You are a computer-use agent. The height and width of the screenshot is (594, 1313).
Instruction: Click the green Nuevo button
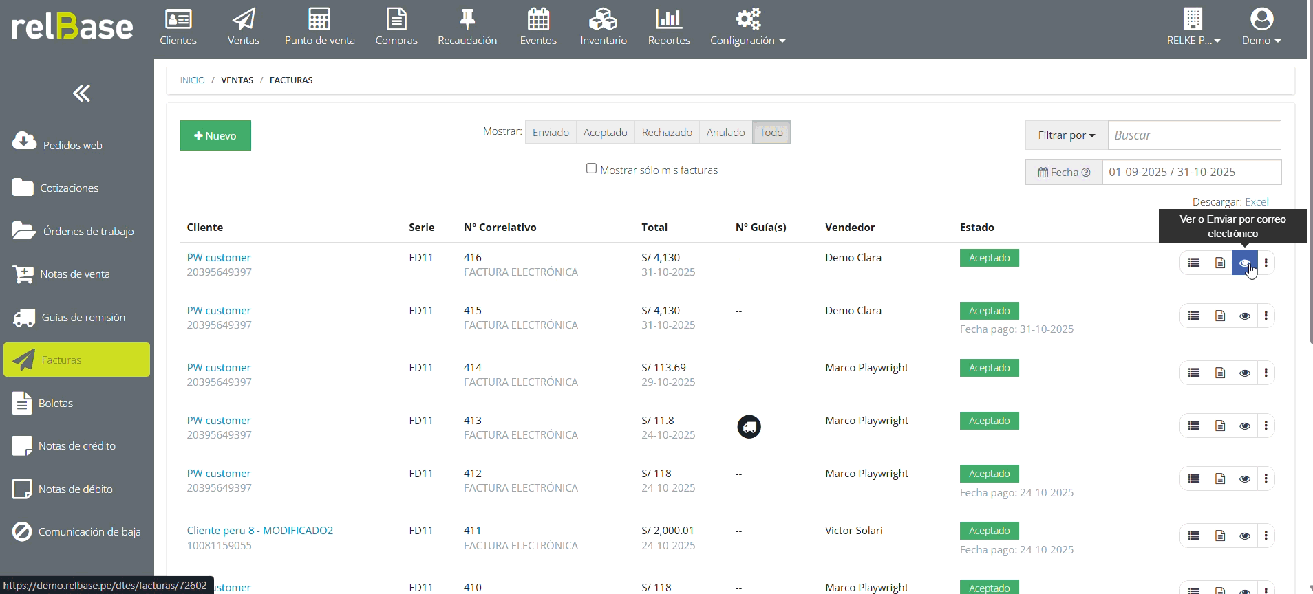point(215,135)
